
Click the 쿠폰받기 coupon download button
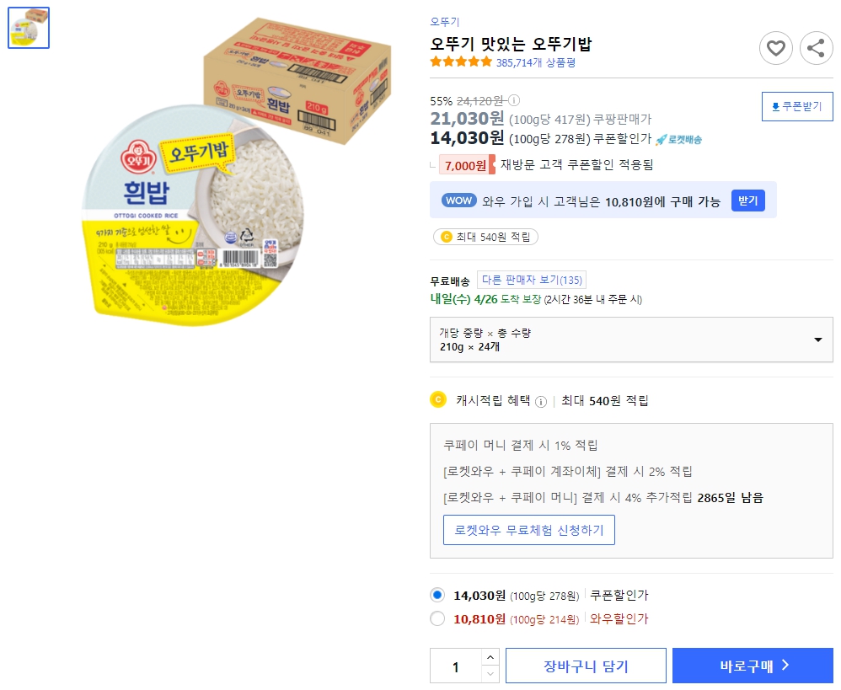pyautogui.click(x=796, y=106)
